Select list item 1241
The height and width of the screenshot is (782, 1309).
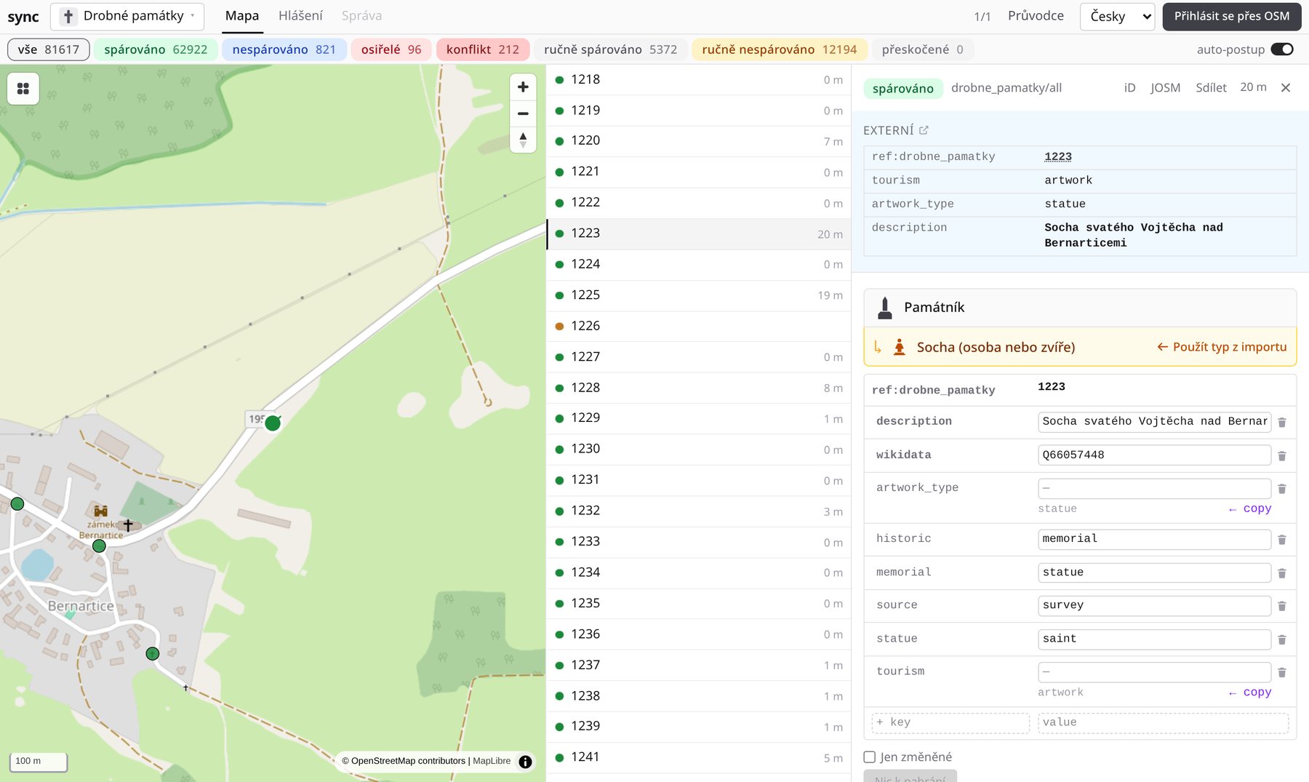pyautogui.click(x=699, y=758)
